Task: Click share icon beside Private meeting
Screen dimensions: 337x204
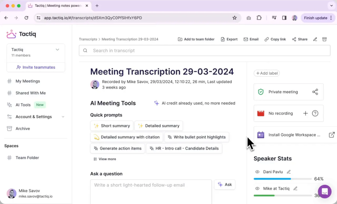Action: pyautogui.click(x=315, y=92)
